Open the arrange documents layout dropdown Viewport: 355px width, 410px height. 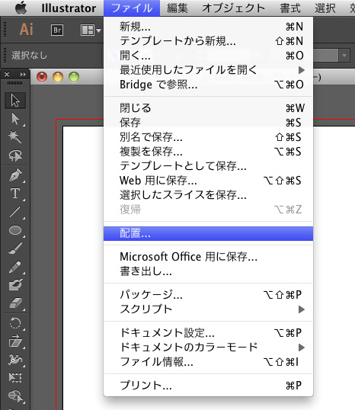[91, 30]
